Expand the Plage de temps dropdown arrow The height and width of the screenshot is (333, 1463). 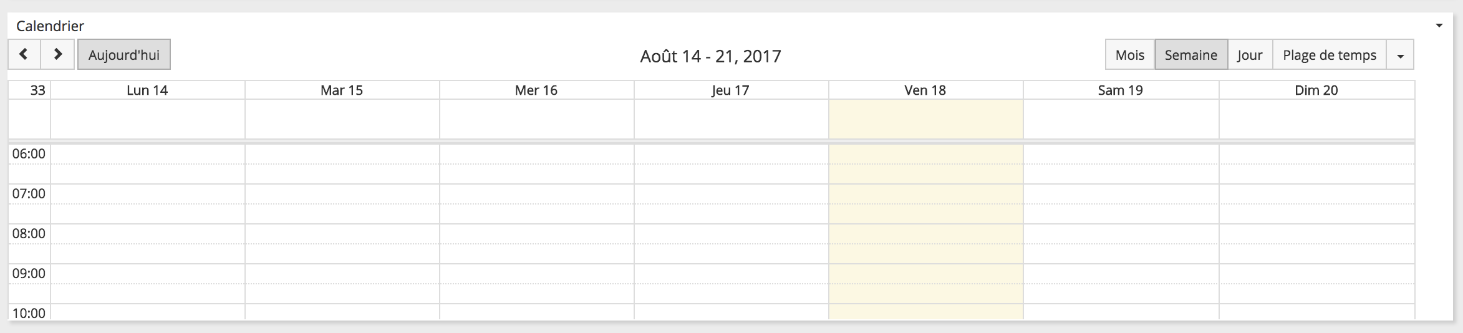pos(1400,55)
